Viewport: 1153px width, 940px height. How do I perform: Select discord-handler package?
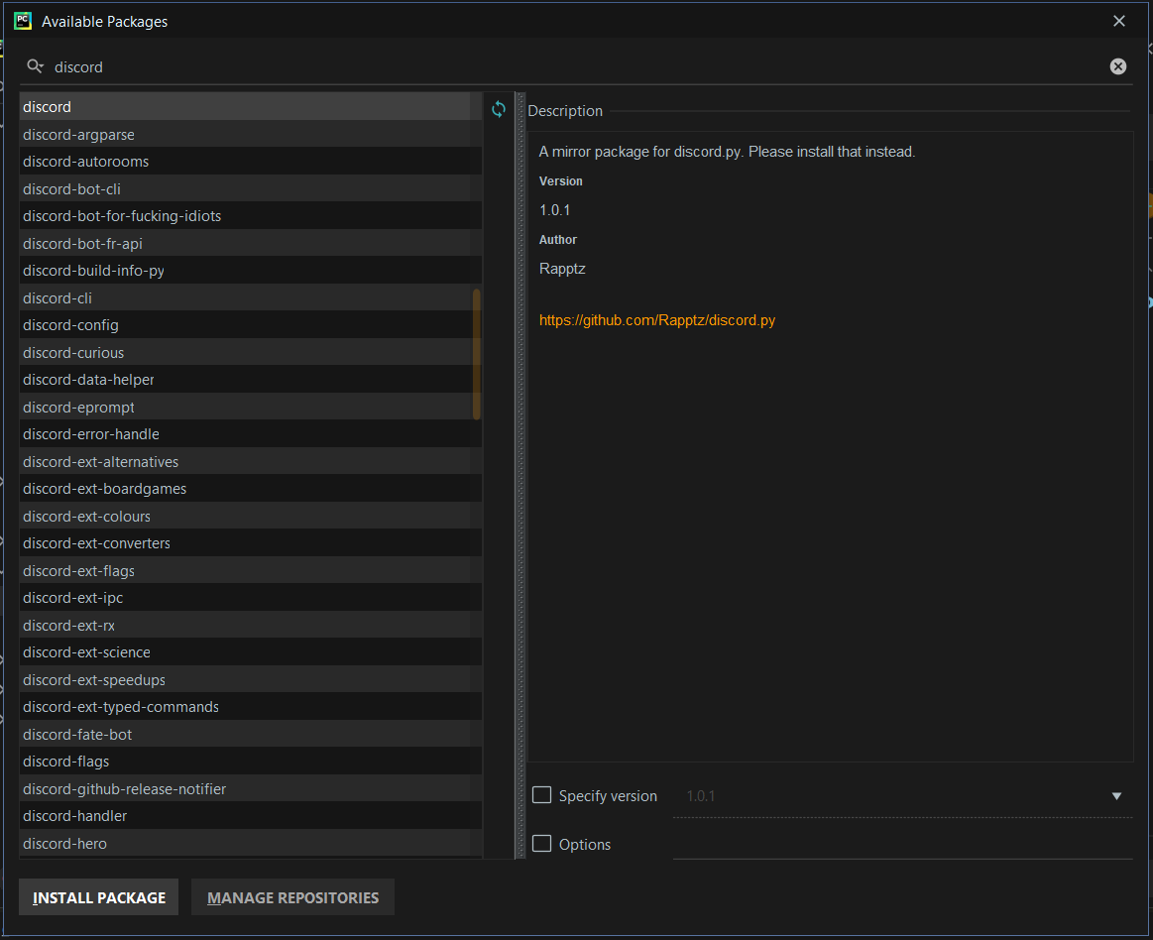[250, 816]
